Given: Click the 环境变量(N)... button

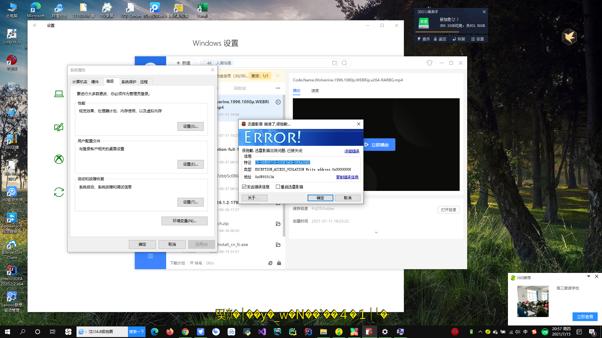Looking at the screenshot, I should tap(184, 221).
